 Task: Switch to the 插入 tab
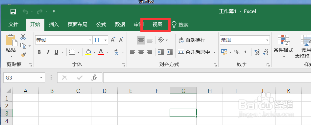[54, 25]
